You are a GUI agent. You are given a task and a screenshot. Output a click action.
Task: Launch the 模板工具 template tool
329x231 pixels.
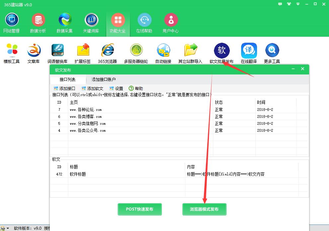12,53
